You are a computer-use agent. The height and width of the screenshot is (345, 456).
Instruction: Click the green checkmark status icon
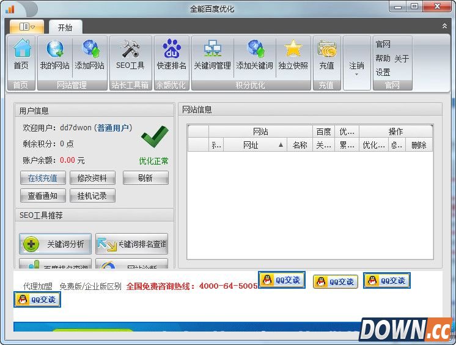point(155,136)
